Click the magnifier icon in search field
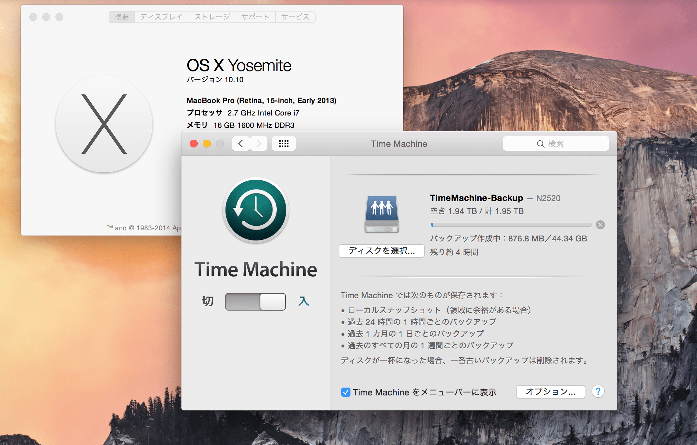 coord(540,144)
